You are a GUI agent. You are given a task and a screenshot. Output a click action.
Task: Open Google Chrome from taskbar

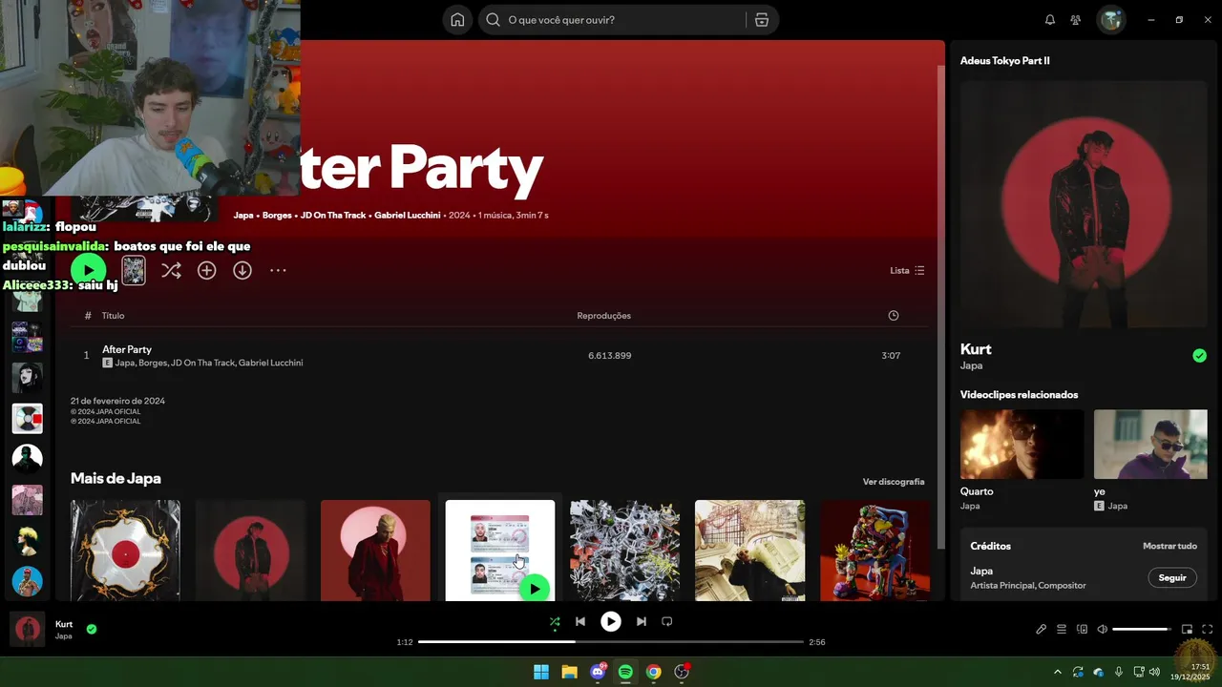click(x=653, y=672)
